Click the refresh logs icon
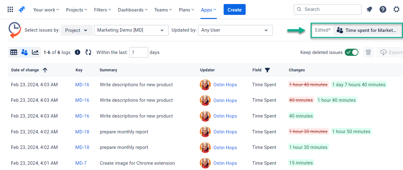Image resolution: width=403 pixels, height=170 pixels. (88, 52)
